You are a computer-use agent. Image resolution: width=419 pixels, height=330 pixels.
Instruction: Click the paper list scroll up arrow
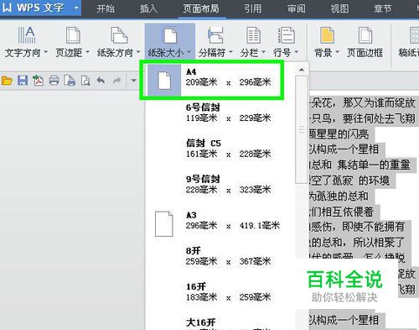[x=302, y=70]
